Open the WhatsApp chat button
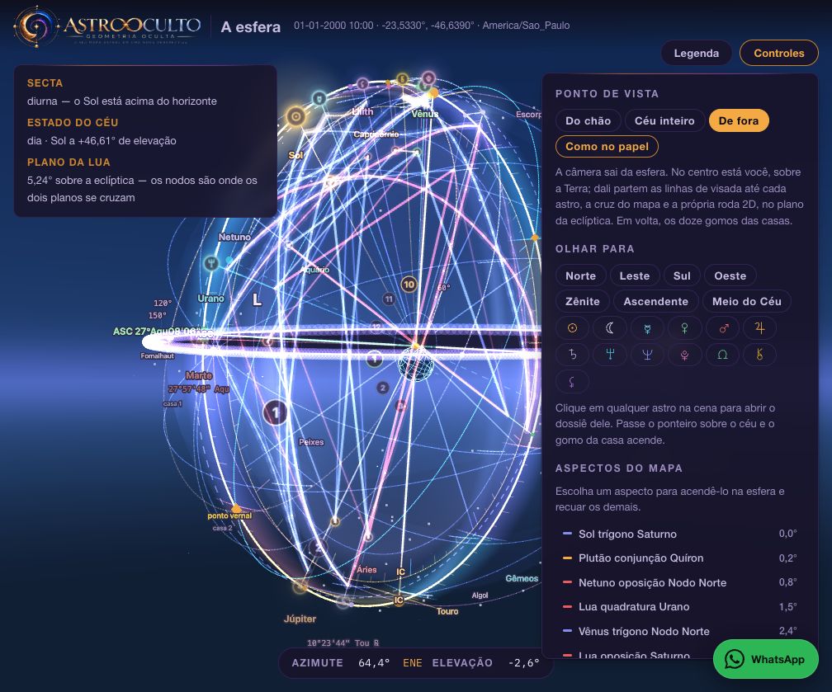The image size is (832, 692). (x=766, y=659)
